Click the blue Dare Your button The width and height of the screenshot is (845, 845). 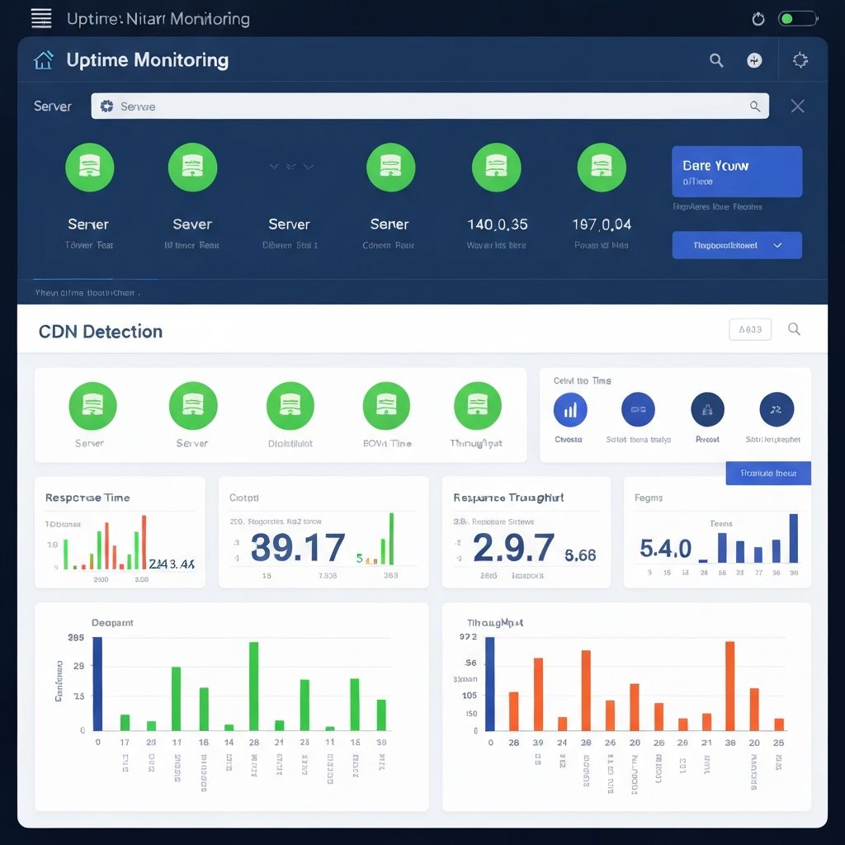[x=736, y=171]
